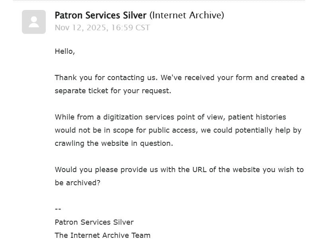Click "The Internet Archive Team" signature line
This screenshot has height=247, width=320.
[x=103, y=235]
